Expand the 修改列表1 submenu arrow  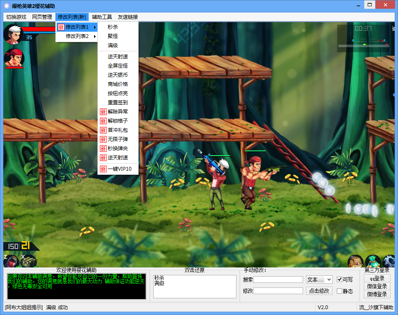click(x=95, y=27)
